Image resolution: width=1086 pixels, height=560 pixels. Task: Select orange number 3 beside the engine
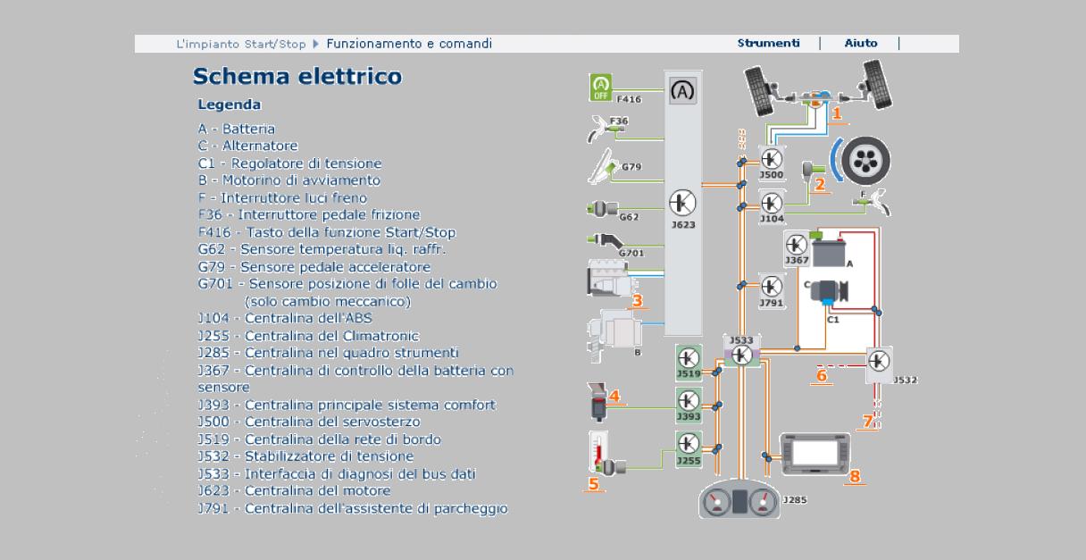click(x=637, y=300)
